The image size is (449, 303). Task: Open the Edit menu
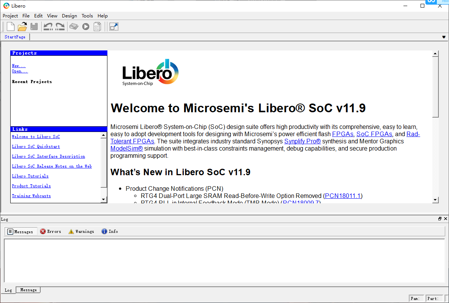pos(38,16)
